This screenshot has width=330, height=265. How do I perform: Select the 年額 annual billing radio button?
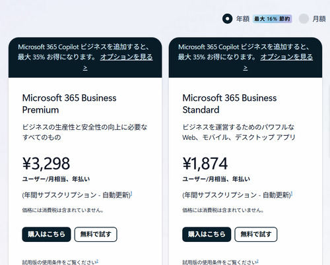[227, 18]
